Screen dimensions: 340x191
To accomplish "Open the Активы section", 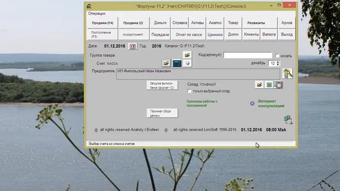I will click(x=197, y=23).
